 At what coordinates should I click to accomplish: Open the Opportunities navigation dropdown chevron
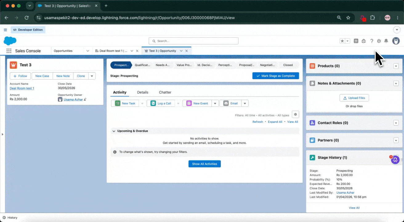(x=88, y=51)
